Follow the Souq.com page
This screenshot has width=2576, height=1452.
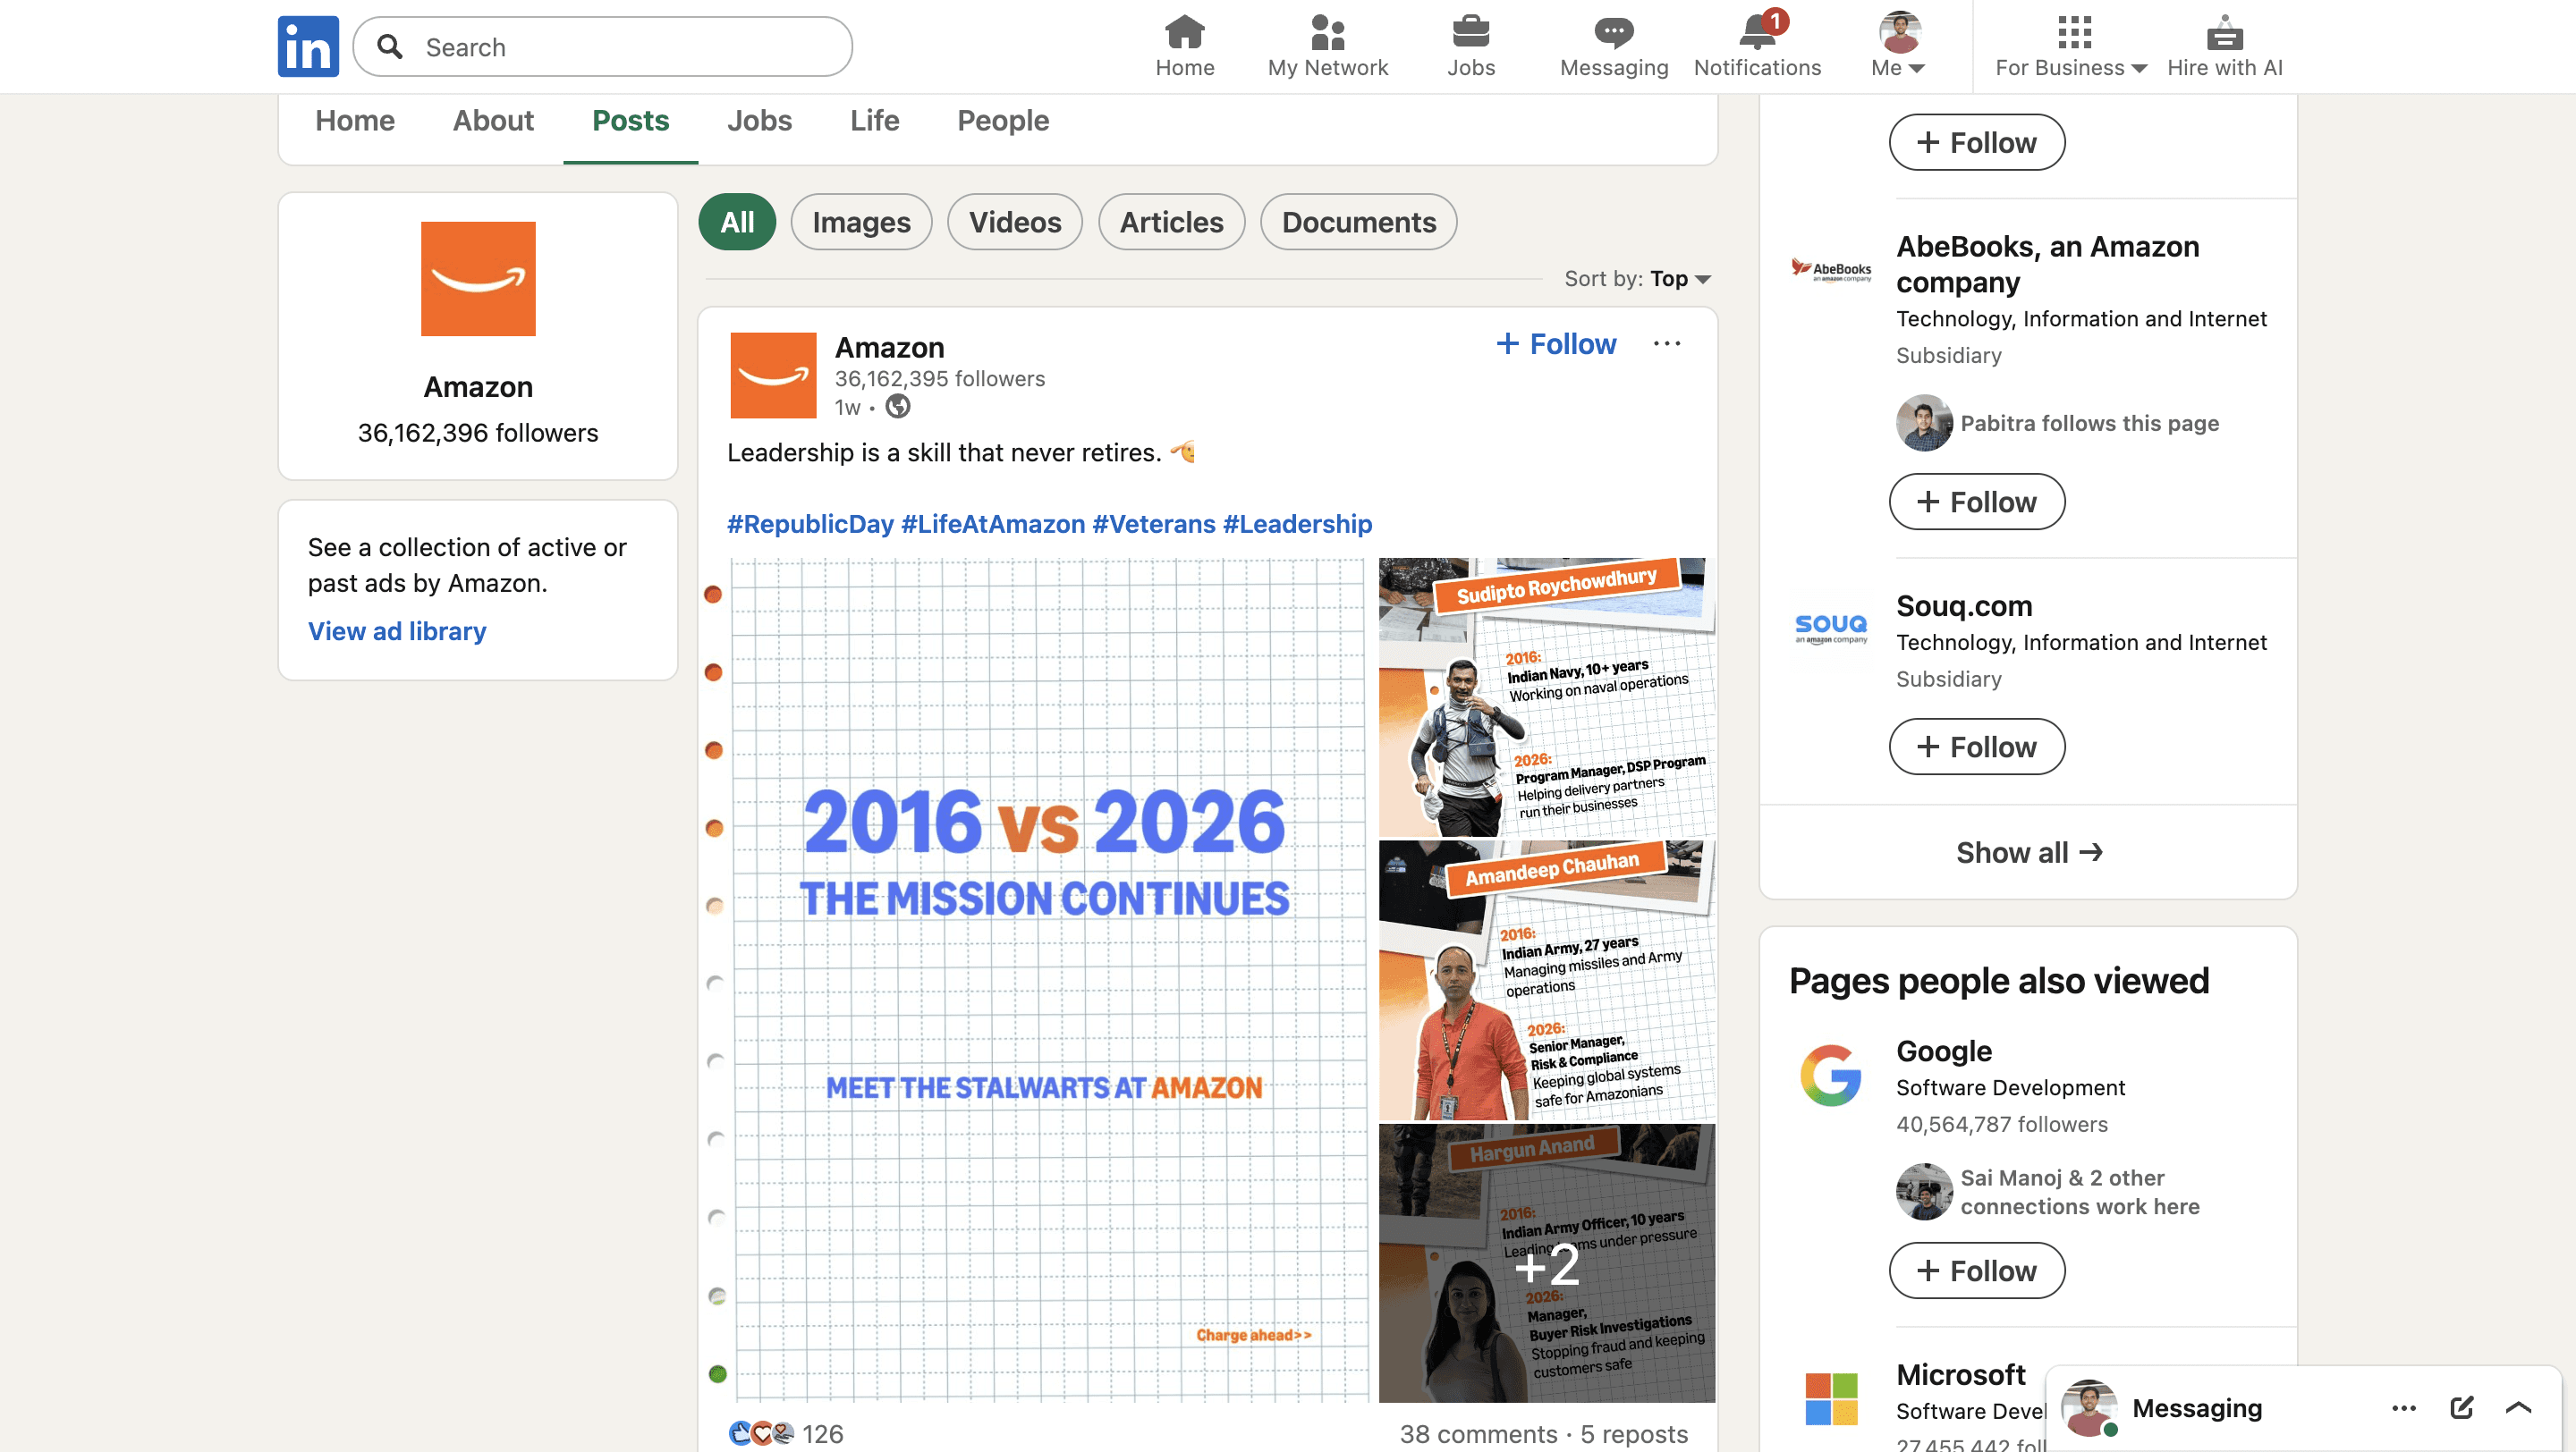point(1976,747)
